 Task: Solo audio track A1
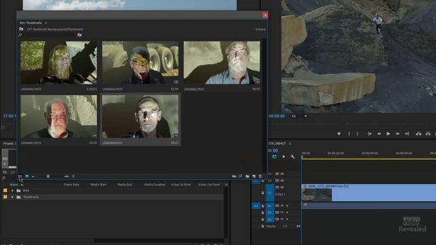click(x=287, y=206)
